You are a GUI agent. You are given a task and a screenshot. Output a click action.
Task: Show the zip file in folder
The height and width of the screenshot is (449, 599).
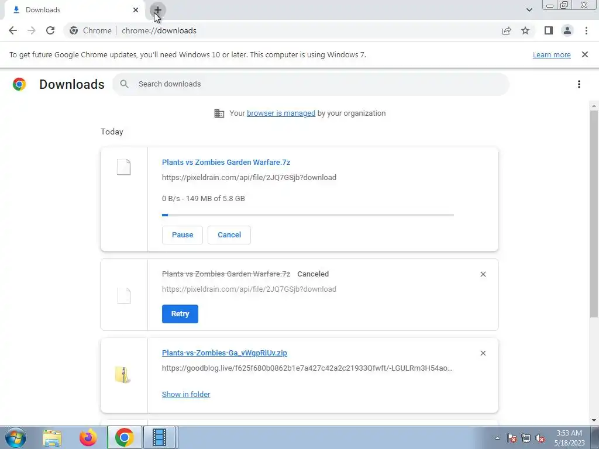pos(186,395)
